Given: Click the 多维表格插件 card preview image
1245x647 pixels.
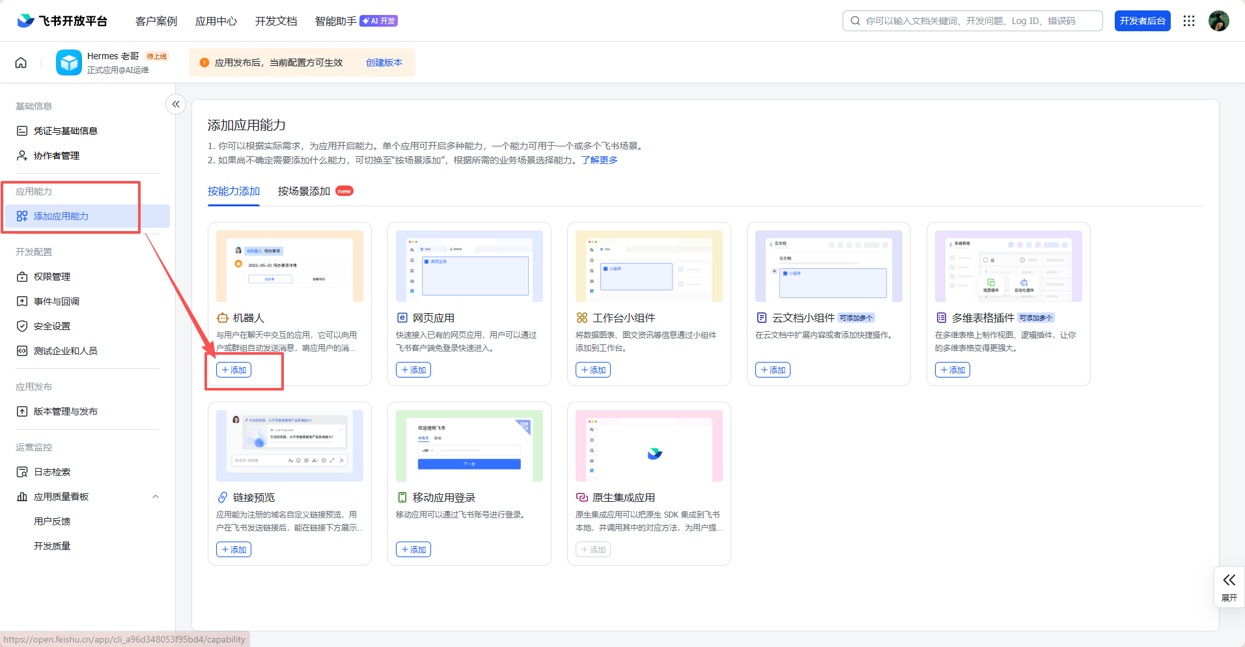Looking at the screenshot, I should point(1009,266).
